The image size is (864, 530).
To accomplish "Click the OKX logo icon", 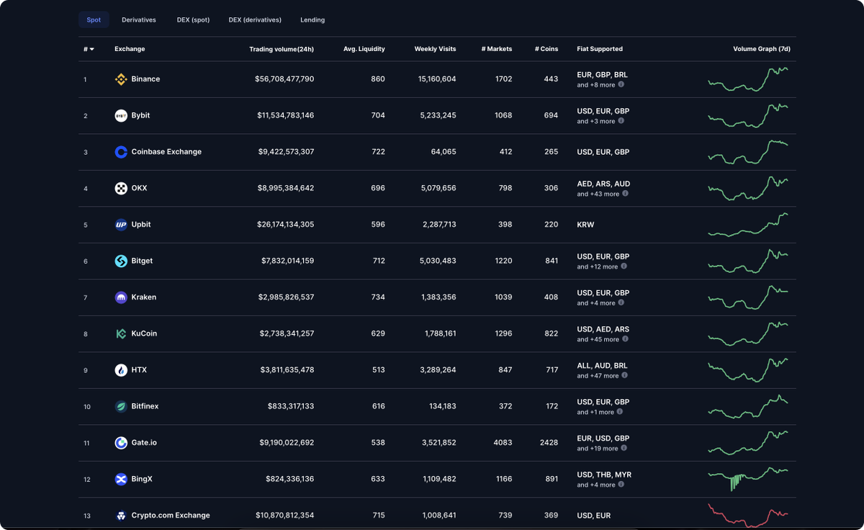I will (121, 188).
